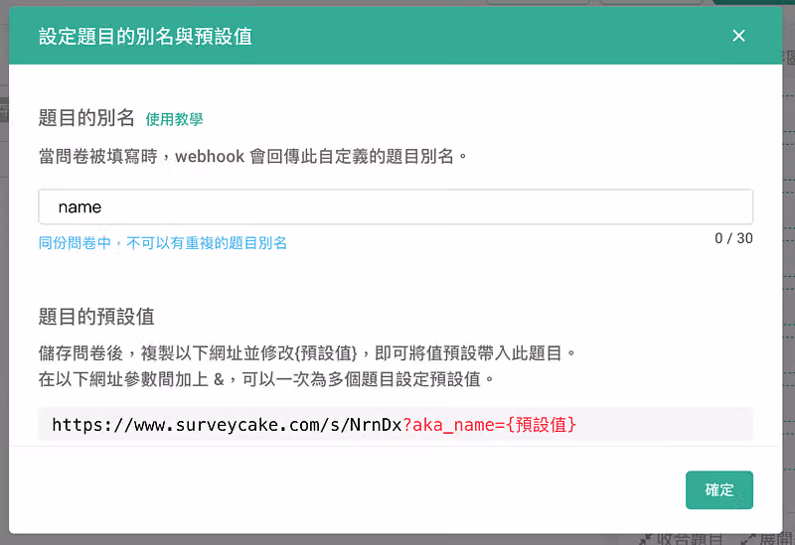Click the duplicate alias warning text
Viewport: 795px width, 545px height.
163,243
